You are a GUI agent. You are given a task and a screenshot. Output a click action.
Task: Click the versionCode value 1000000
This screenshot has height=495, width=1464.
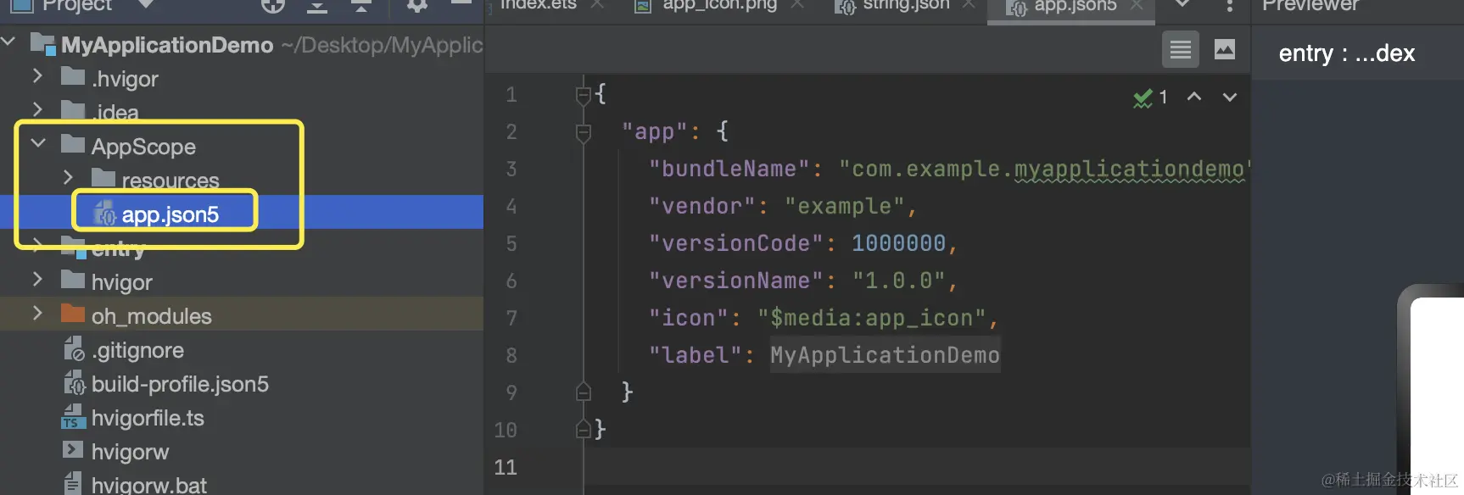point(898,243)
